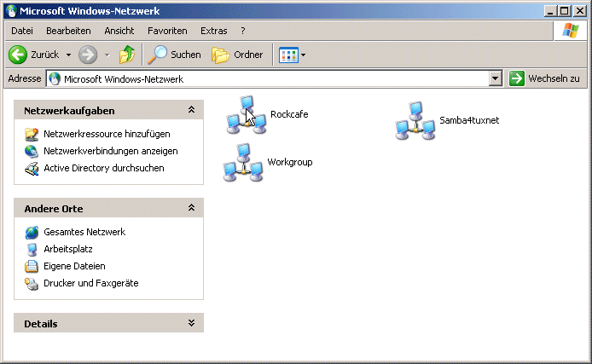
Task: Click Netzwerkverbindungen anzeigen link
Action: click(x=111, y=151)
